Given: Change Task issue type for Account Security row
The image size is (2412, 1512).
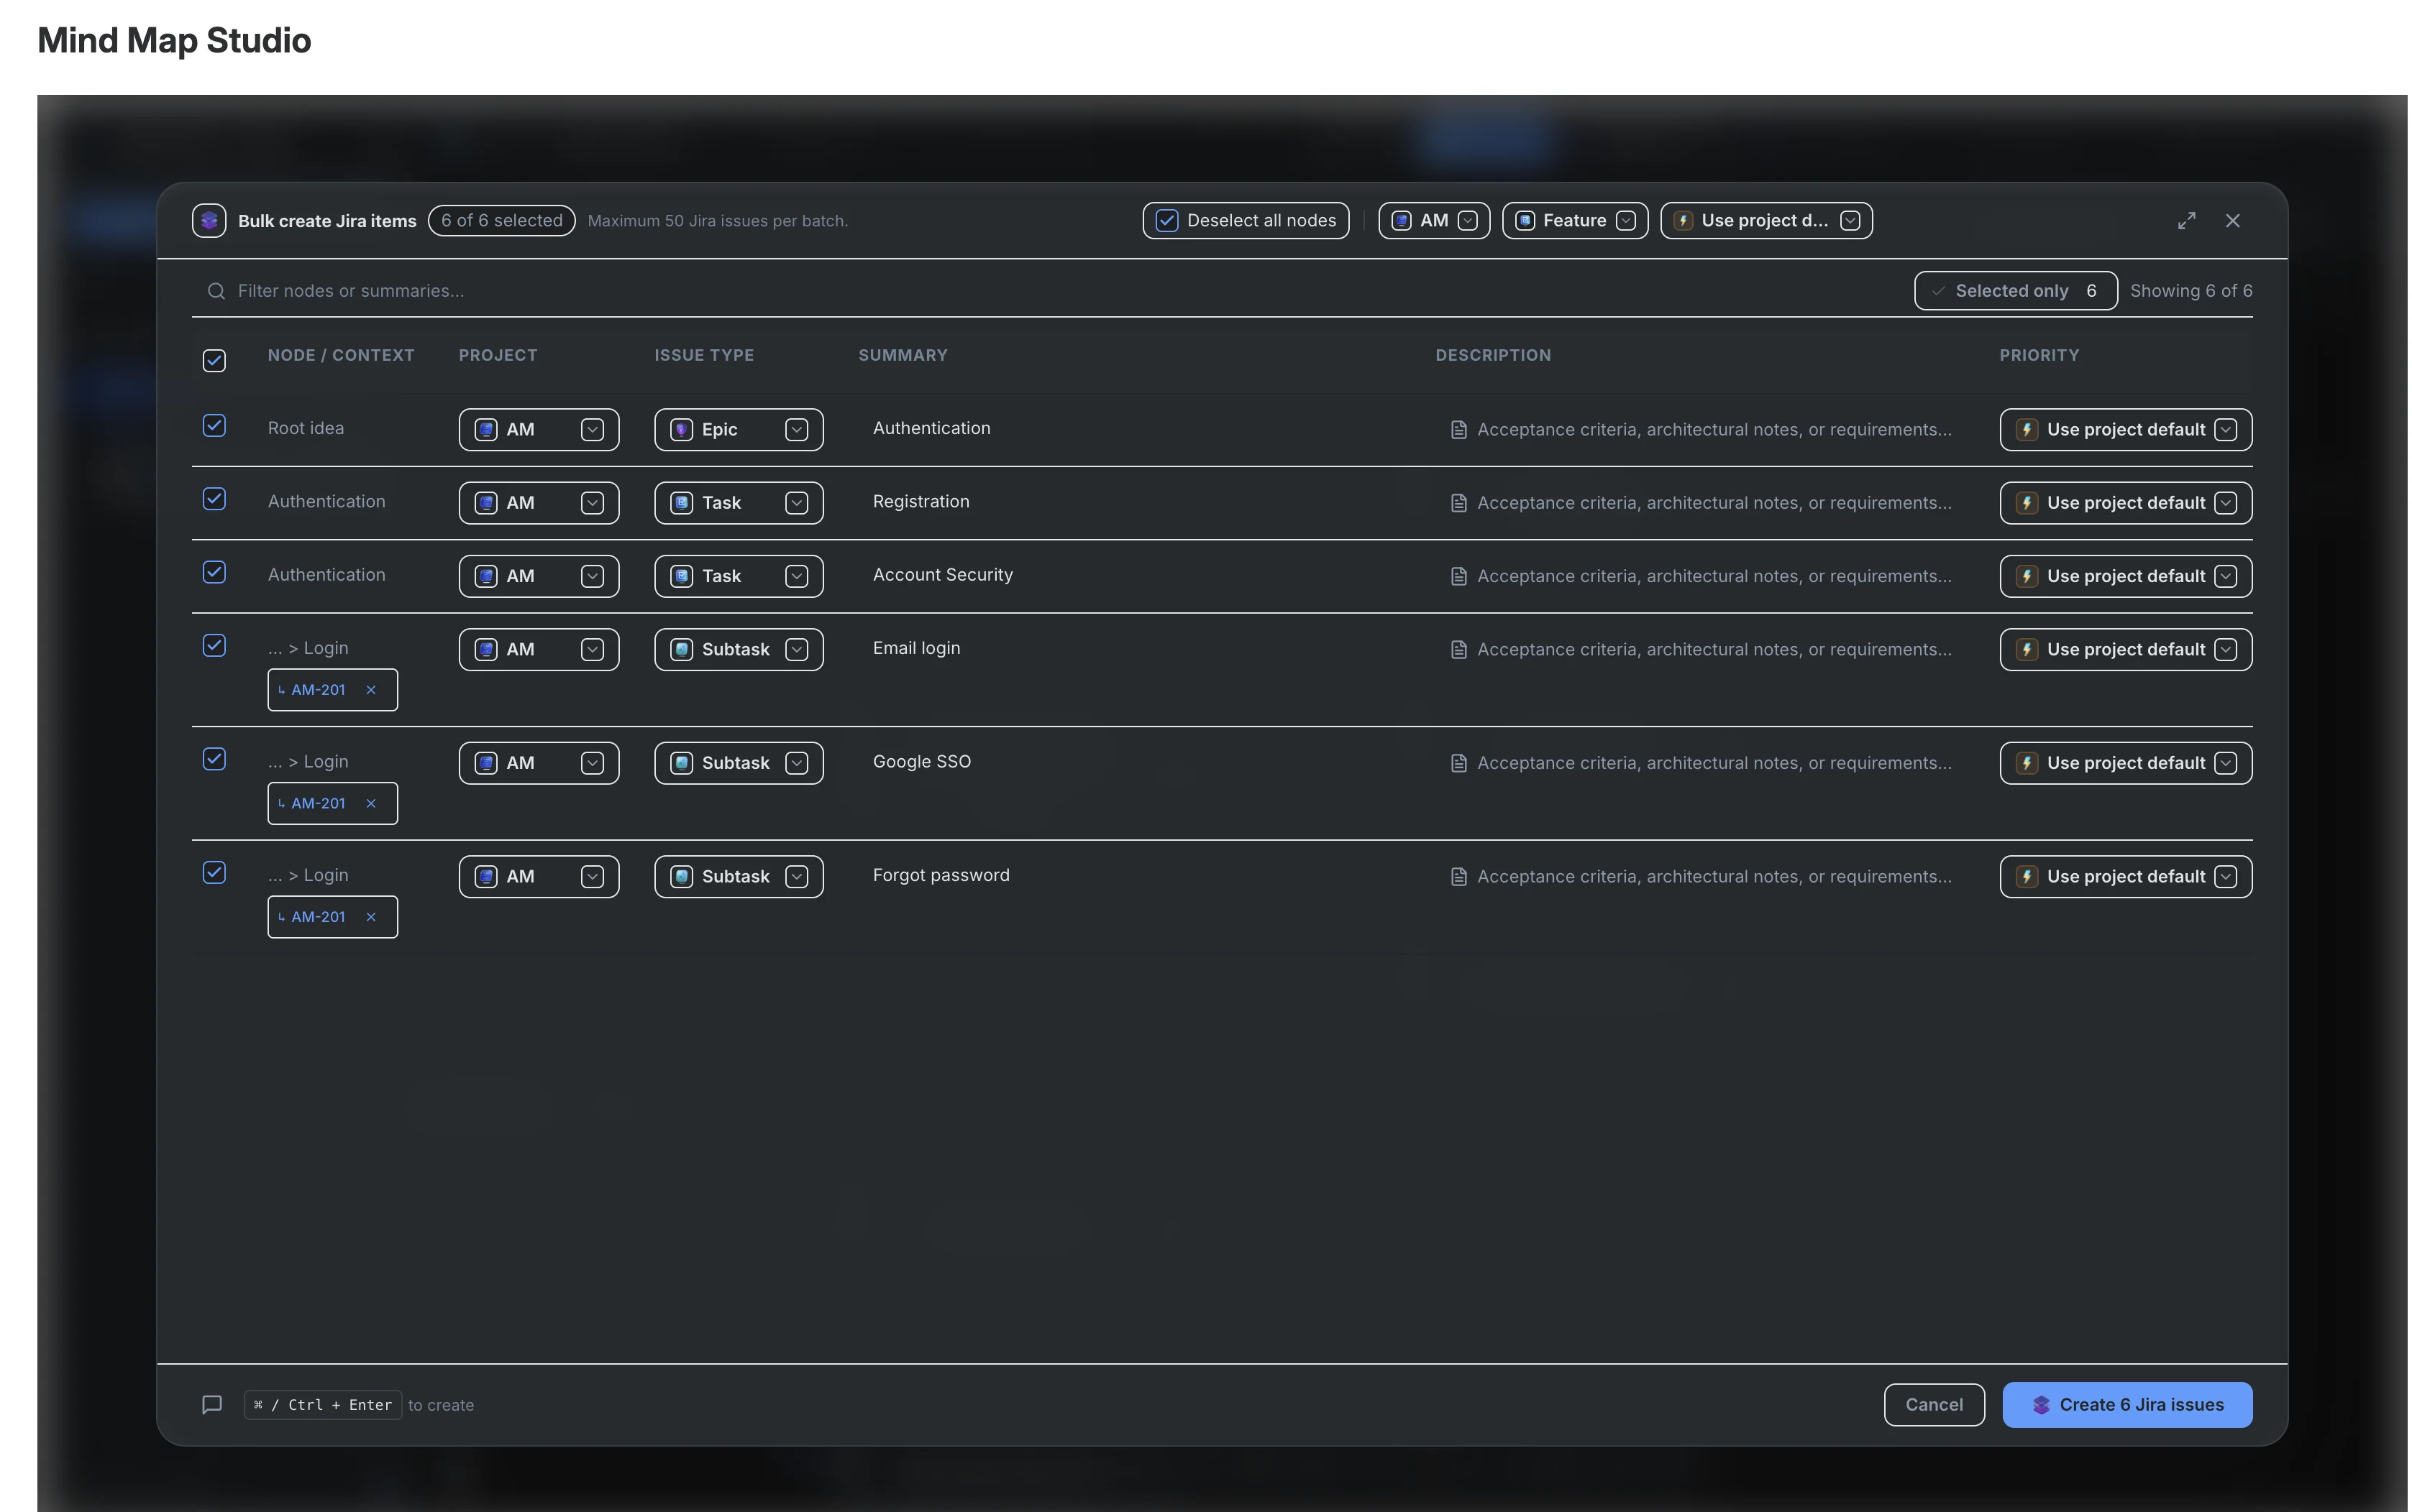Looking at the screenshot, I should click(739, 576).
